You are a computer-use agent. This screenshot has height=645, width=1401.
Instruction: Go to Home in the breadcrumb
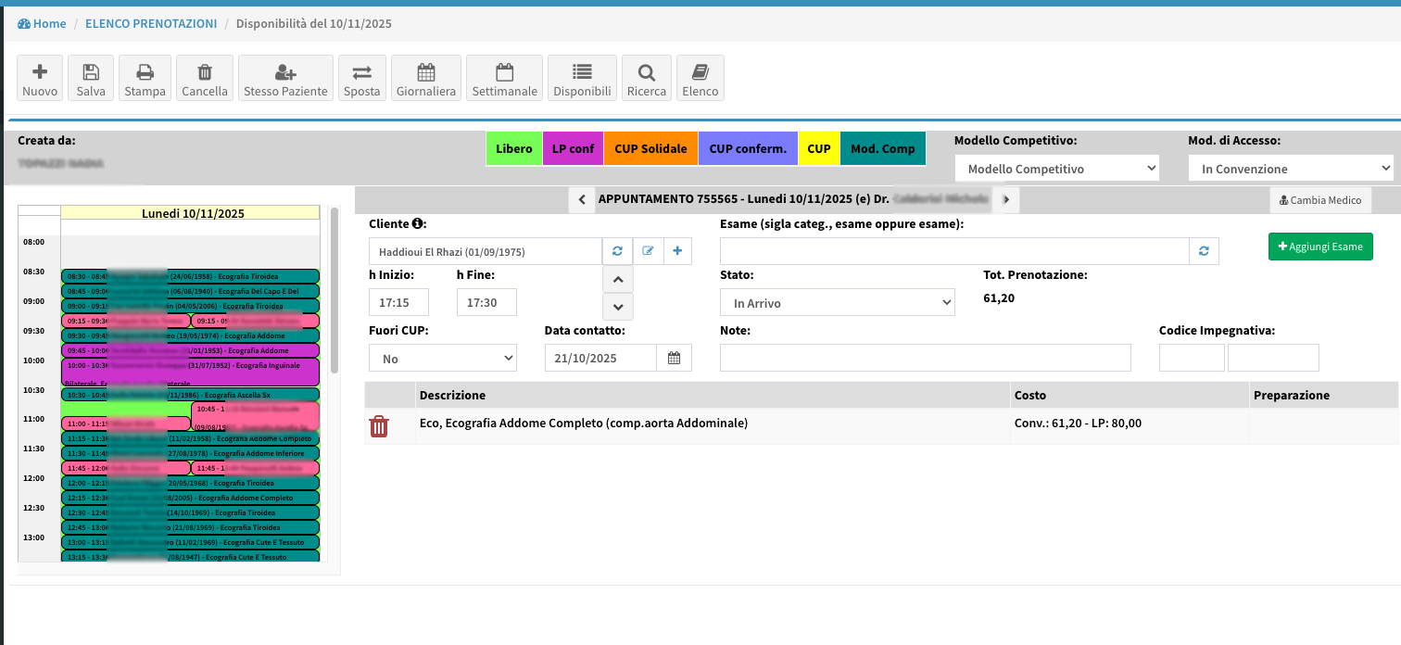pos(43,23)
